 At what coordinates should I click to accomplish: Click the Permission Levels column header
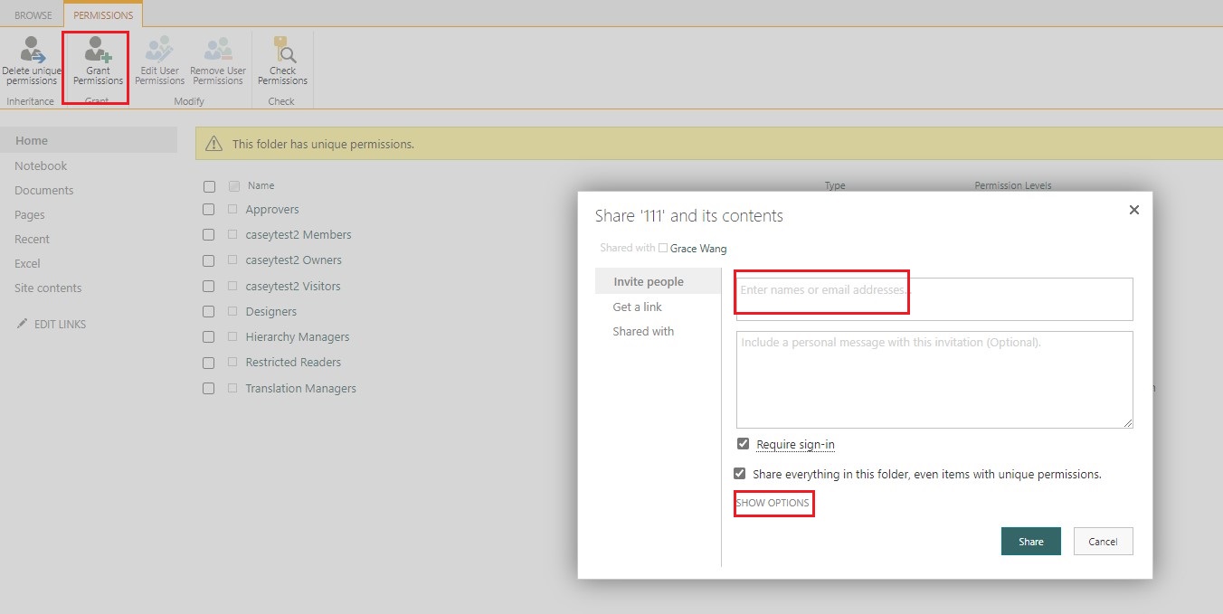[1013, 185]
